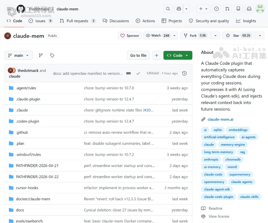Open commit history clock icon
The width and height of the screenshot is (268, 223).
[184, 73]
